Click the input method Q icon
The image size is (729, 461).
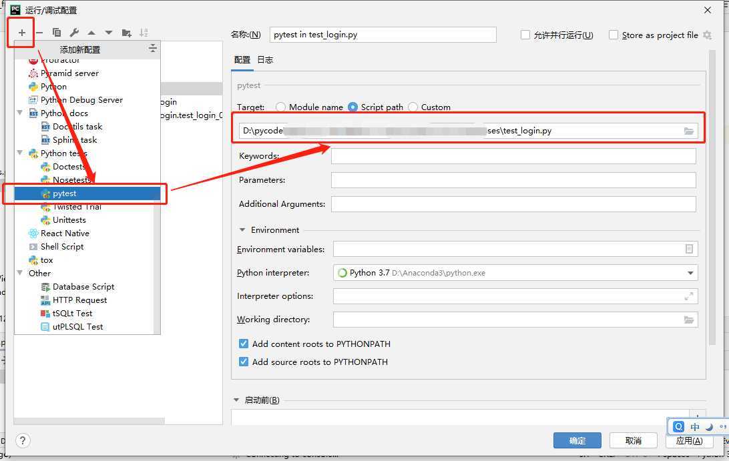point(679,426)
